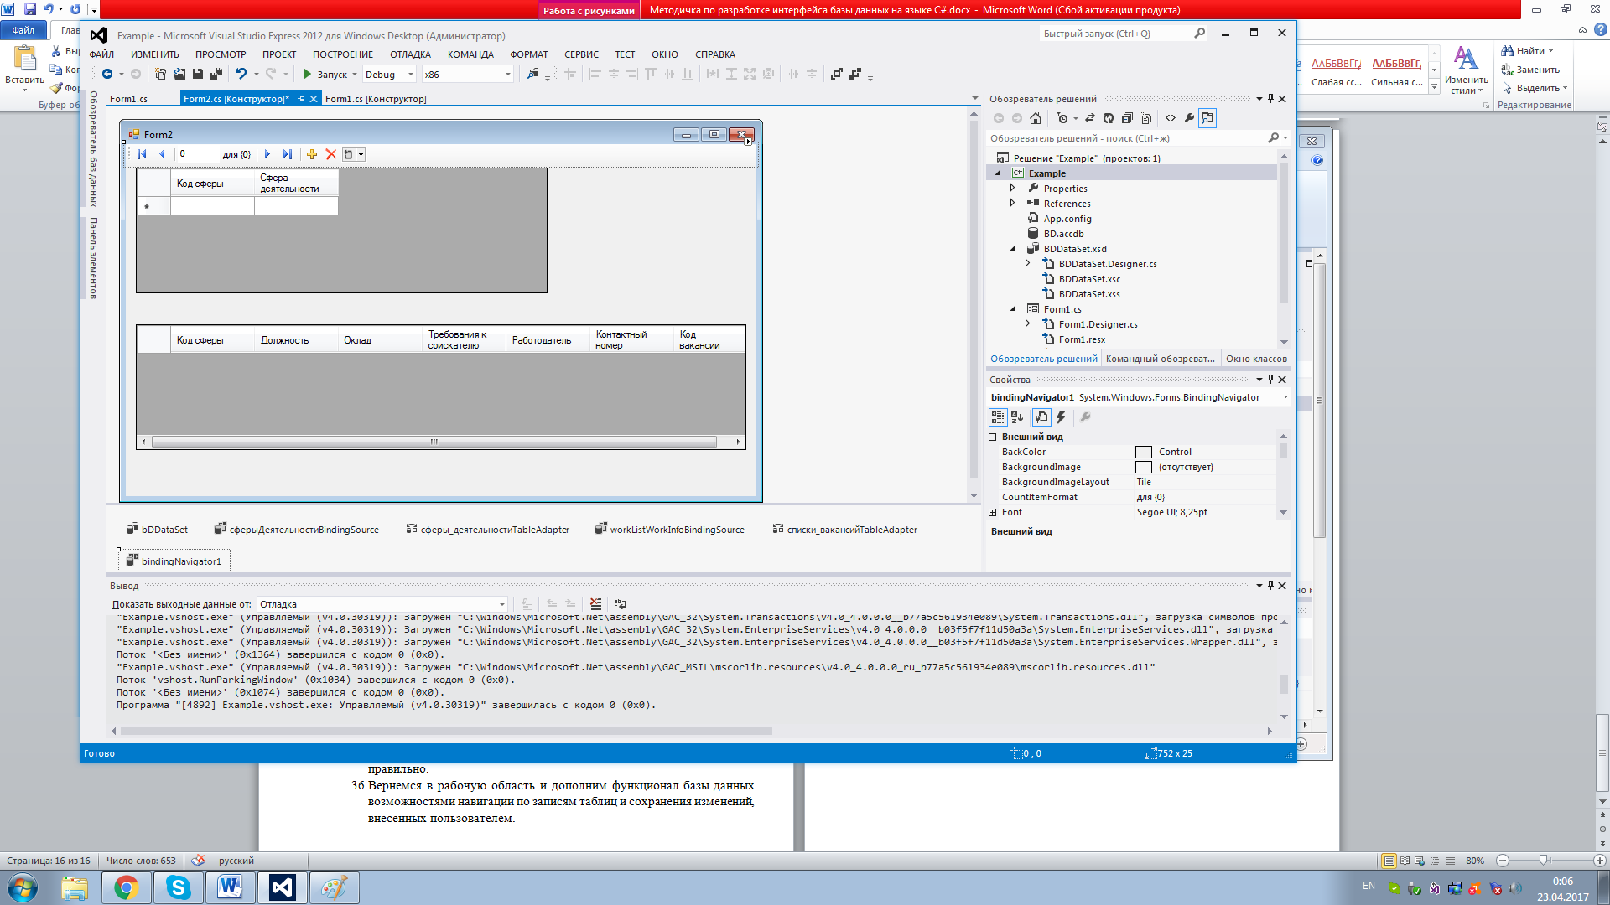This screenshot has width=1610, height=905.
Task: Open the ОТЛАДКА menu
Action: point(410,54)
